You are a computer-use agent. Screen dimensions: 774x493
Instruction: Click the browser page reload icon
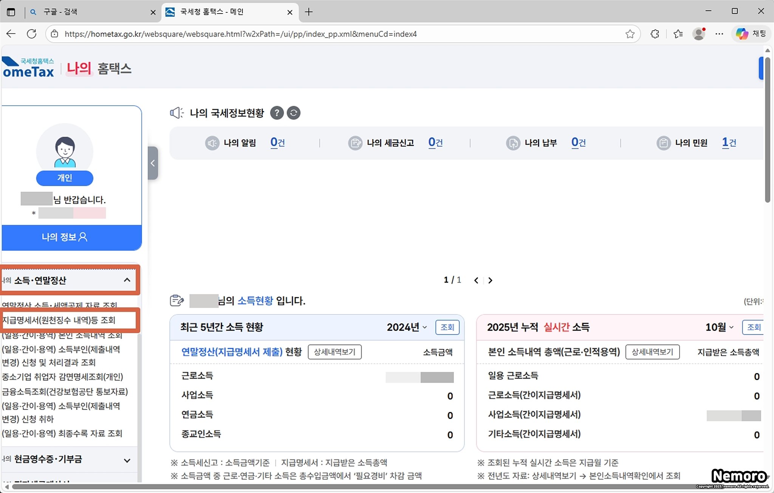pyautogui.click(x=32, y=34)
